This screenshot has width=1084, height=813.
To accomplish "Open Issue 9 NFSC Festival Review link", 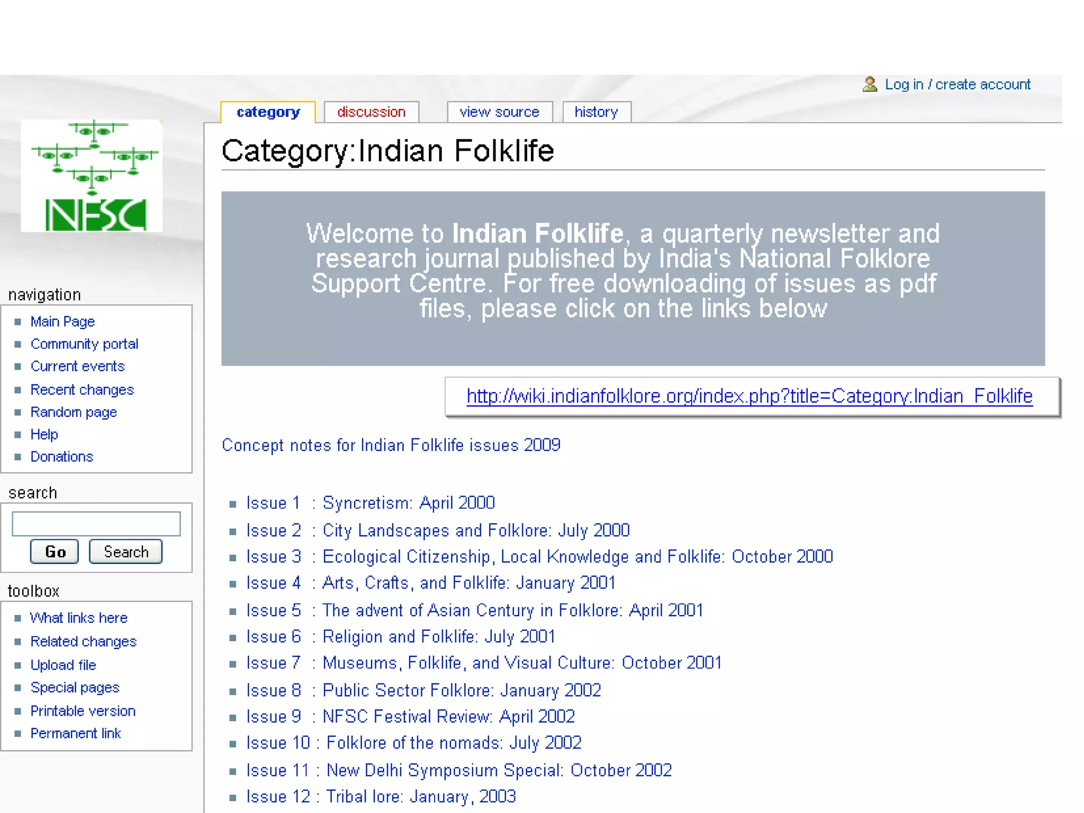I will [x=410, y=716].
